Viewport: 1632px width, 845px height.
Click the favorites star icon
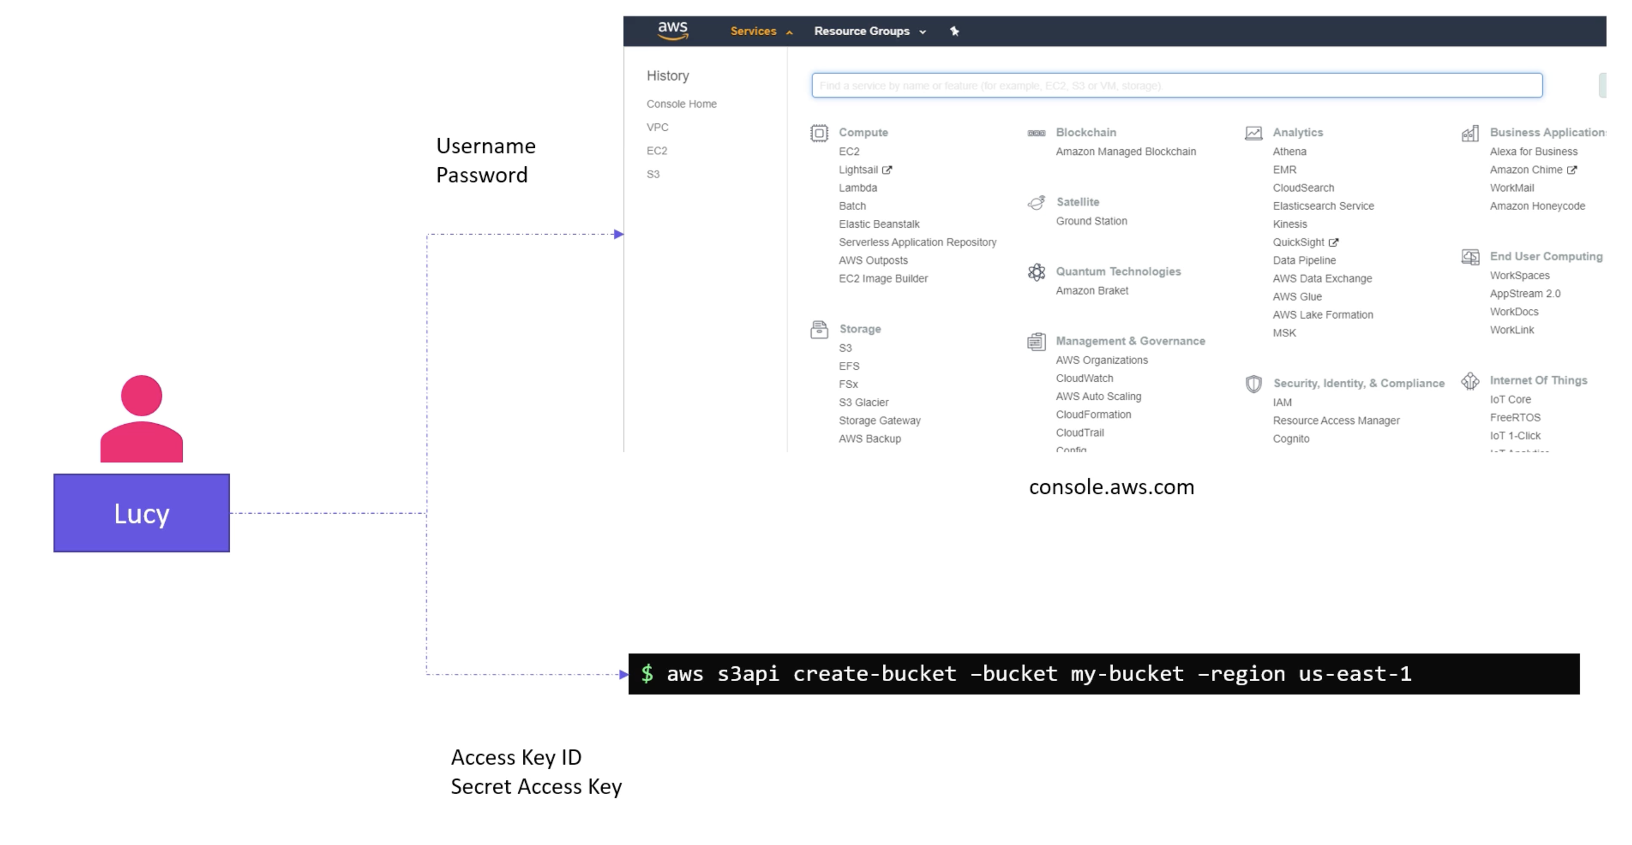954,30
